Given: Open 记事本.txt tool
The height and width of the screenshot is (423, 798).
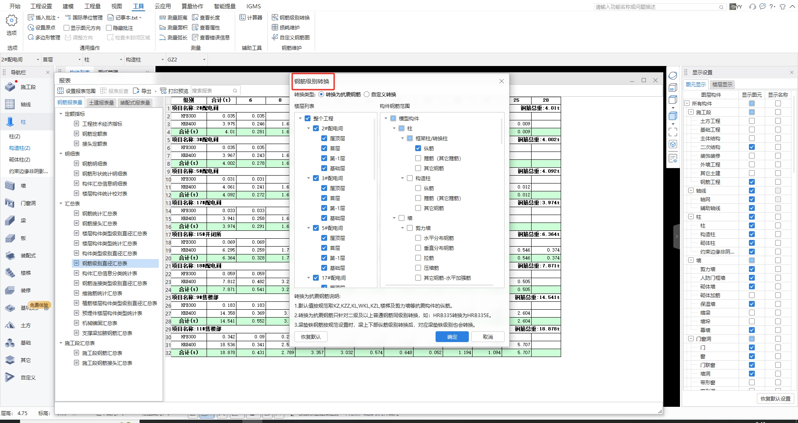Looking at the screenshot, I should tap(124, 17).
